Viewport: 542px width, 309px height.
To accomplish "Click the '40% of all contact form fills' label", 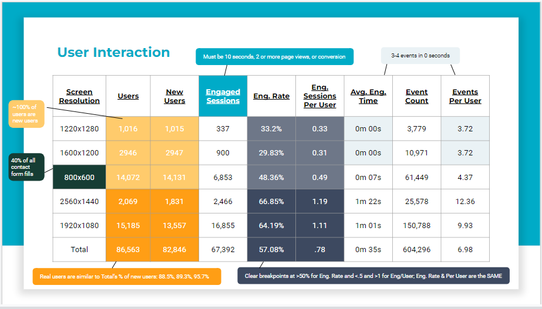I will [x=26, y=167].
